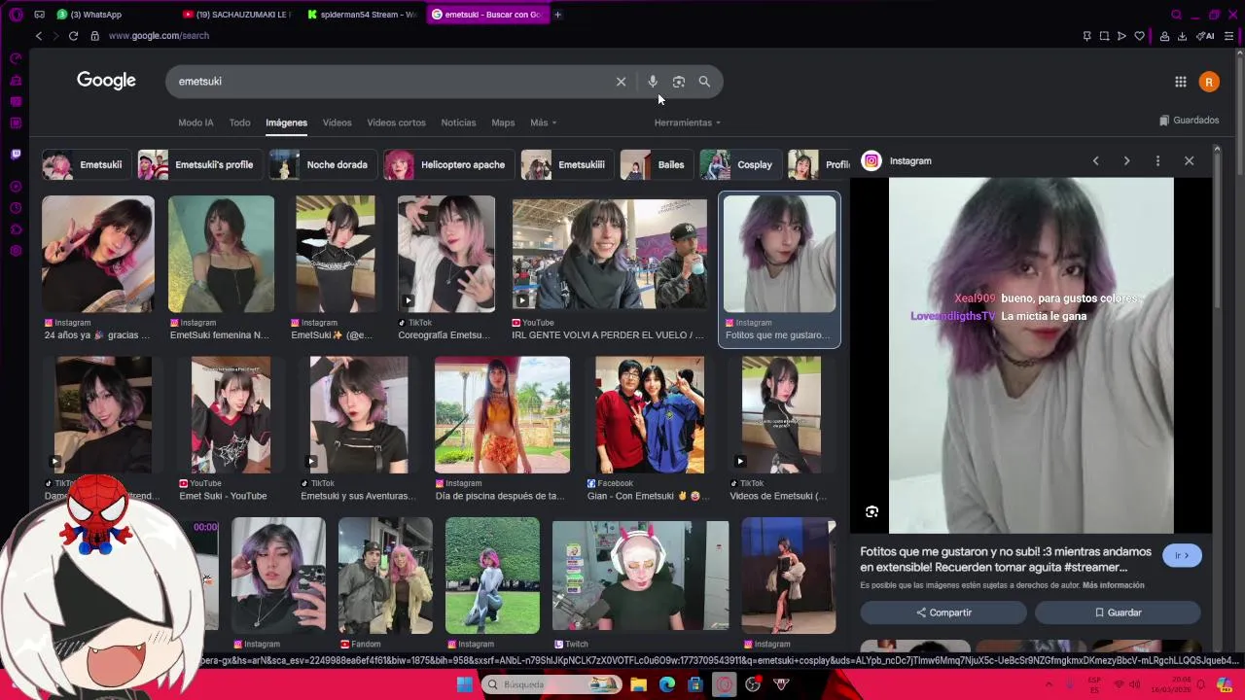This screenshot has width=1245, height=700.
Task: Expand the Herramientas tools dropdown
Action: [687, 122]
